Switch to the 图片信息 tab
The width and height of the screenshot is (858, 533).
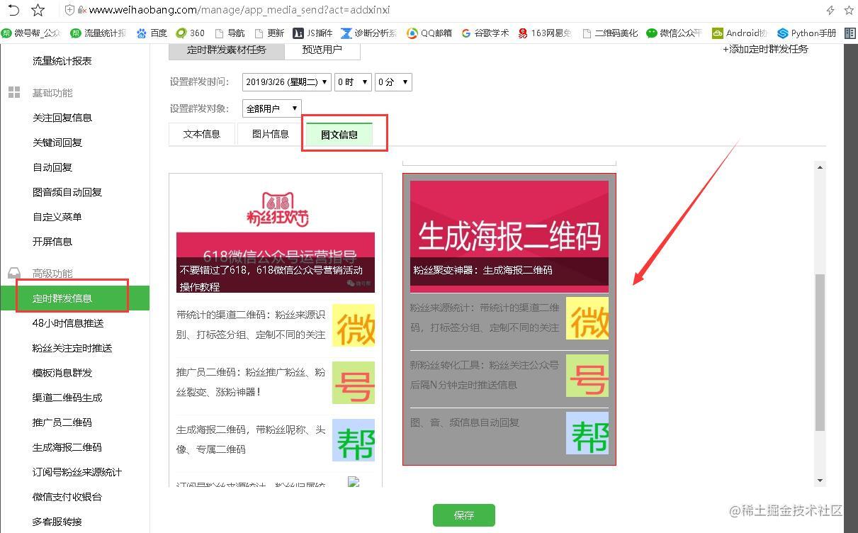pos(269,133)
